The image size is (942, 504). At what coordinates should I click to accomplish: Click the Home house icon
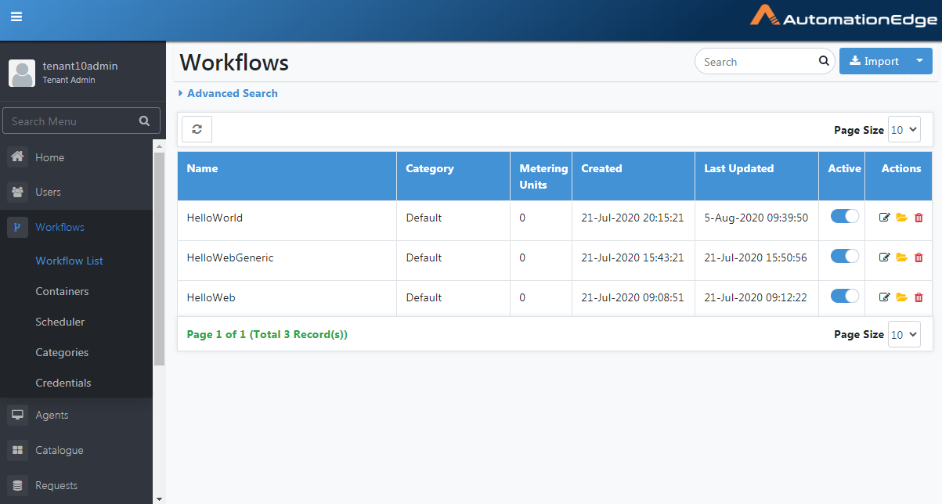click(x=18, y=157)
